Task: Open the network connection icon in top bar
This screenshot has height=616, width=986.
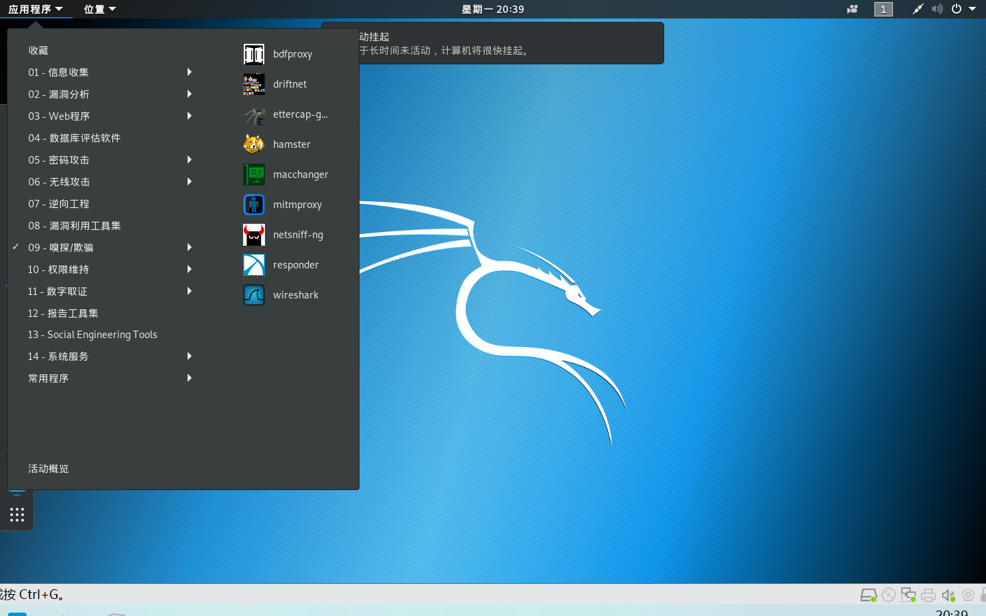Action: tap(918, 9)
